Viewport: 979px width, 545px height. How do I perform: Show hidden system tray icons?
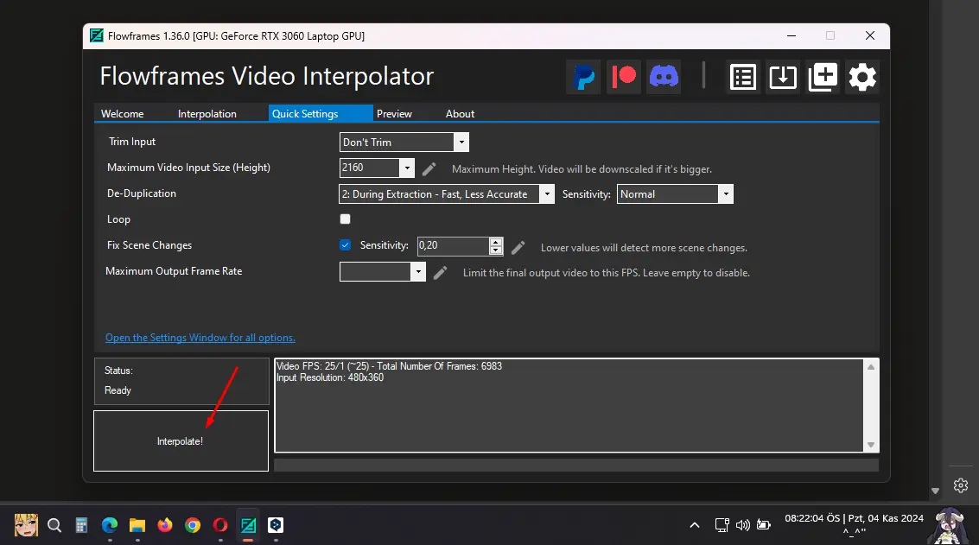click(x=695, y=525)
